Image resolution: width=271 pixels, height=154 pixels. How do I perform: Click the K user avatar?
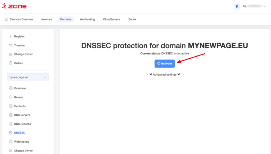pyautogui.click(x=237, y=6)
